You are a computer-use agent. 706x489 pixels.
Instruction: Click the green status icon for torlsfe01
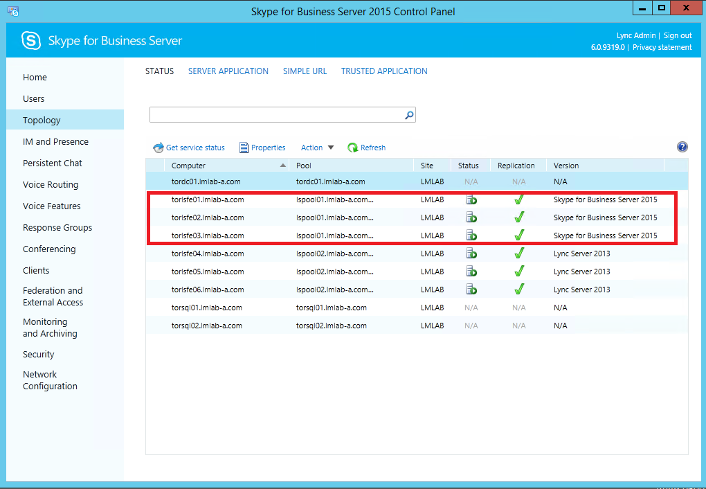pos(471,199)
